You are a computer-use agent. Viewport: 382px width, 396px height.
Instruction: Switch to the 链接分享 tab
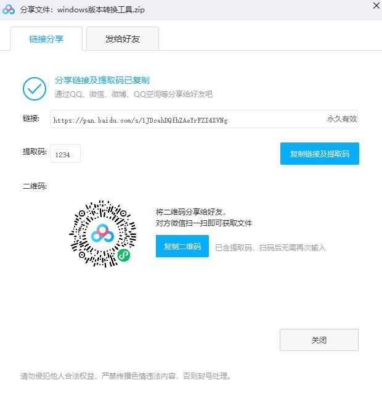(x=46, y=39)
